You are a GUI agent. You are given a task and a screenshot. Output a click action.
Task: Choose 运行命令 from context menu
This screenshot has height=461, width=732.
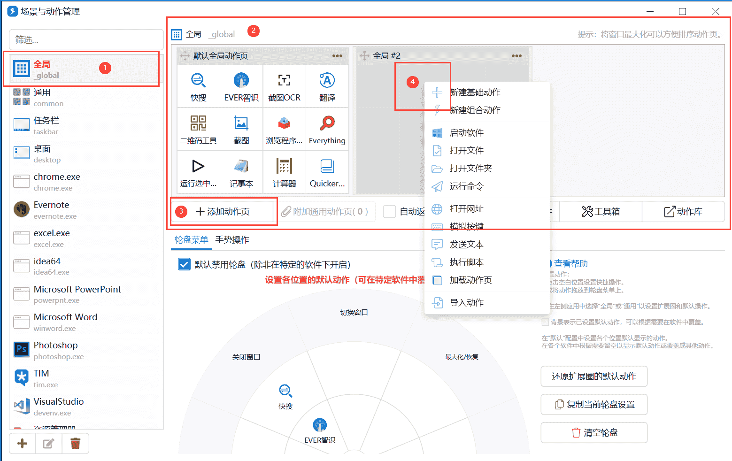(x=487, y=186)
